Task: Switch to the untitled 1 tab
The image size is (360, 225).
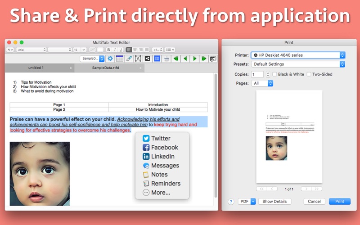Action: 36,68
